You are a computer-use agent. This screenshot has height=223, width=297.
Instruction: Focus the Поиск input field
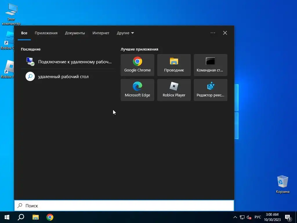pos(124,206)
